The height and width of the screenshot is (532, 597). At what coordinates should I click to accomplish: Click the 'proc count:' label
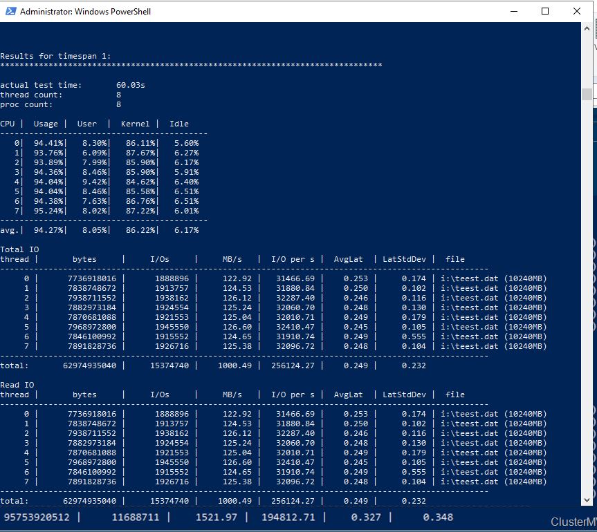(x=26, y=104)
